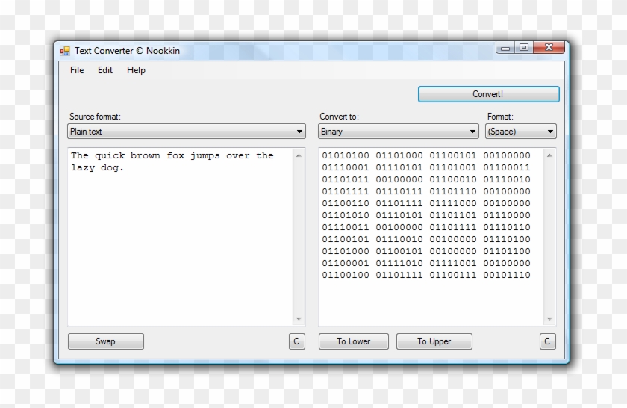627x408 pixels.
Task: Clear output text with right C button
Action: 547,341
